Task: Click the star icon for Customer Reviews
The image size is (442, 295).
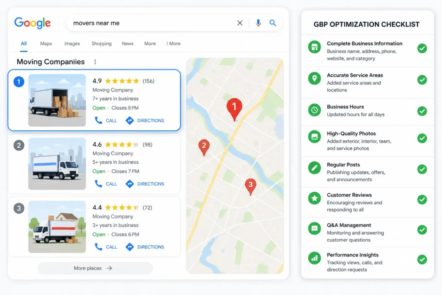Action: [314, 198]
